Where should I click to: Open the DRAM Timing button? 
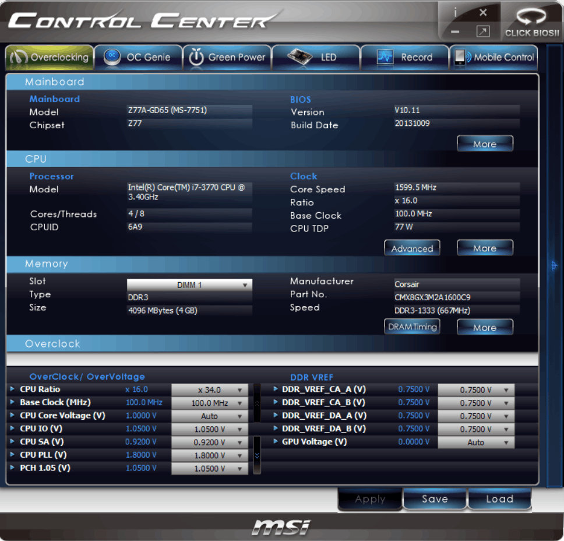click(x=412, y=327)
